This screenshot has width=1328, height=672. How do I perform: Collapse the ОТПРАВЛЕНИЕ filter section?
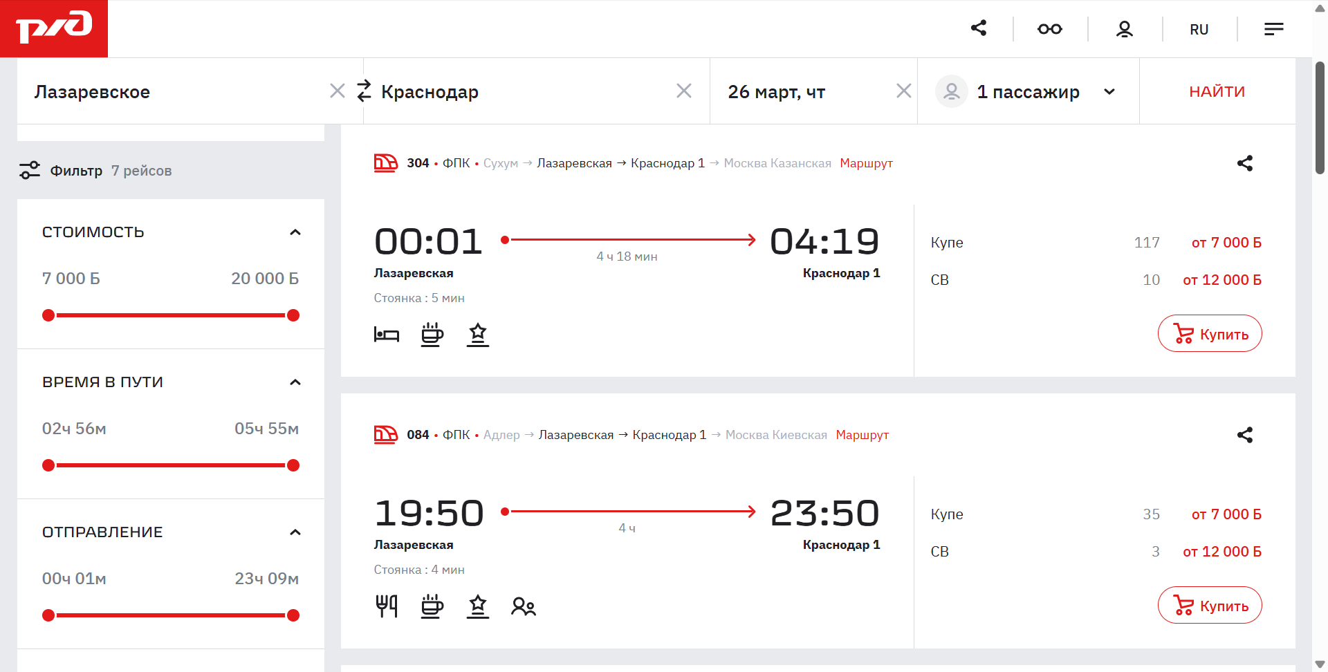tap(295, 532)
